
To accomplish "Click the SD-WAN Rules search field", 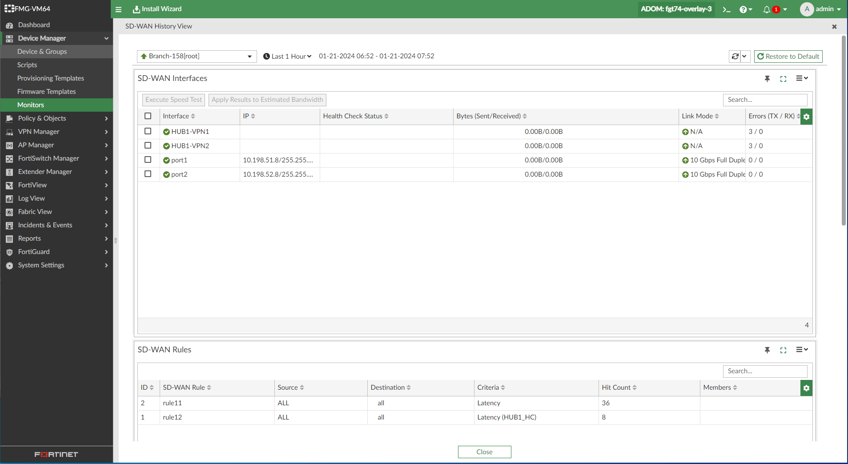I will coord(765,371).
